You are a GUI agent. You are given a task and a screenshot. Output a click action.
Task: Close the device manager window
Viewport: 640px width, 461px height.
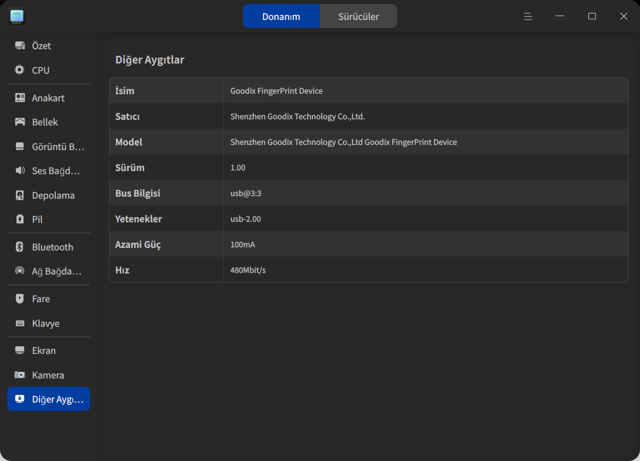coord(624,16)
